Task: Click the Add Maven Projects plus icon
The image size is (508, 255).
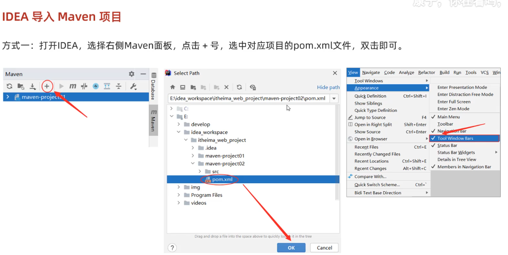Action: [x=47, y=86]
